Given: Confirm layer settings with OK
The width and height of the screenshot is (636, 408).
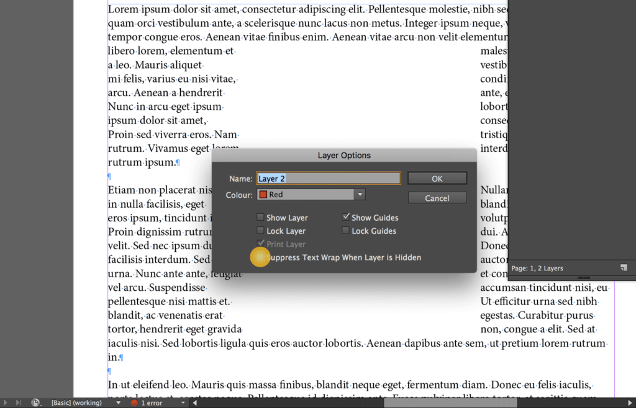Looking at the screenshot, I should pos(437,177).
